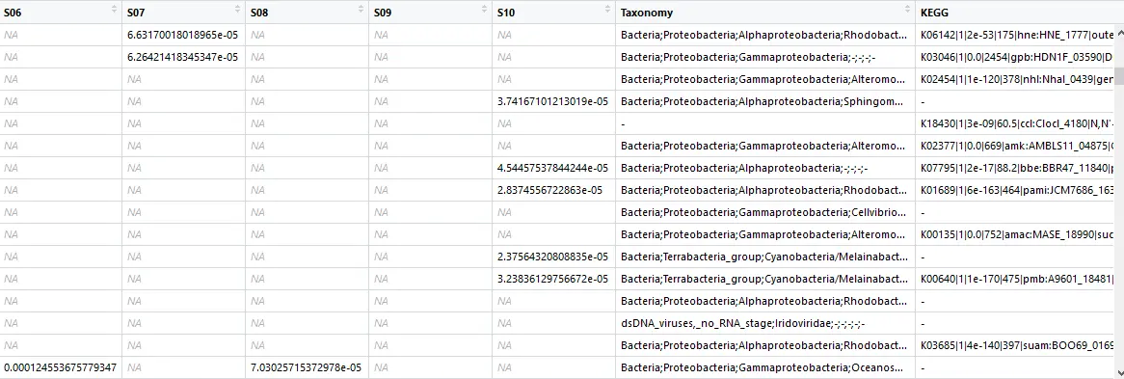Select the Taxonomy cell ending in Sphingom...
The image size is (1124, 379).
coord(765,101)
